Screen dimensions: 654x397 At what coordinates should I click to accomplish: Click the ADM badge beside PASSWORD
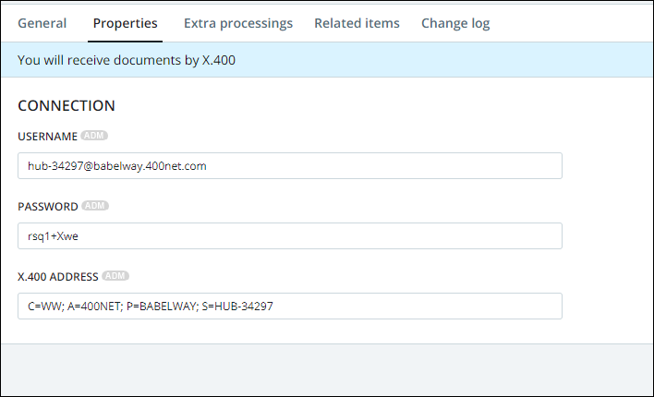tap(95, 206)
